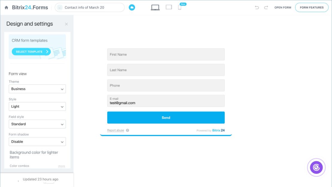Screen dimensions: 332x187
Task: Open FORM FEATURES menu
Action: pyautogui.click(x=312, y=7)
